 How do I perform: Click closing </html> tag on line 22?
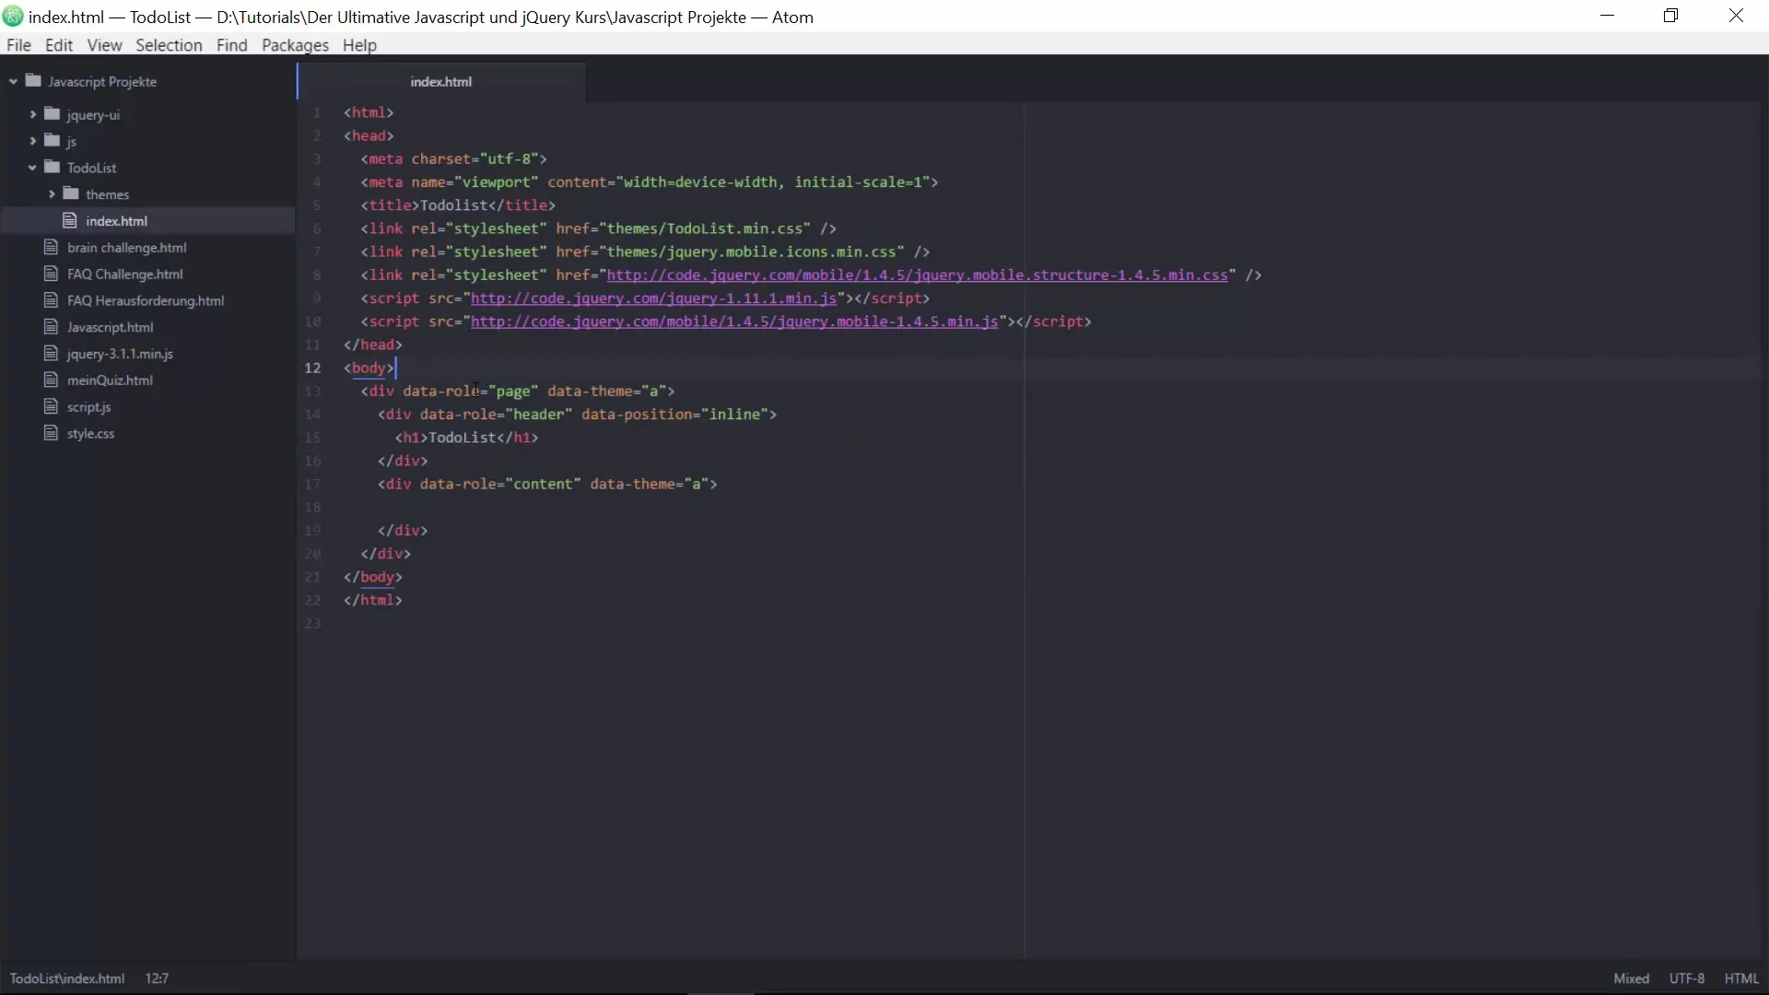[x=372, y=600]
